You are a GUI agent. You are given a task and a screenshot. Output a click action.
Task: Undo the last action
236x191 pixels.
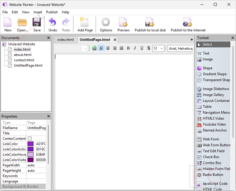53,25
